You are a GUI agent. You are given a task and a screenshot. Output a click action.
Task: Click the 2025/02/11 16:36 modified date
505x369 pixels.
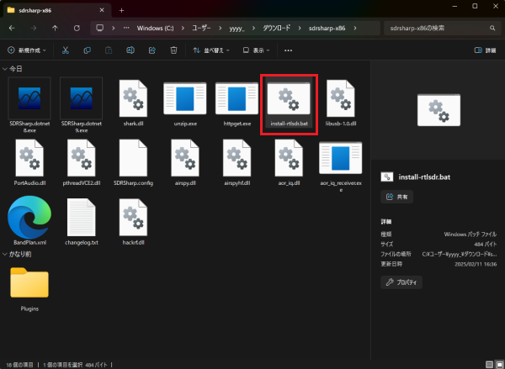(476, 264)
